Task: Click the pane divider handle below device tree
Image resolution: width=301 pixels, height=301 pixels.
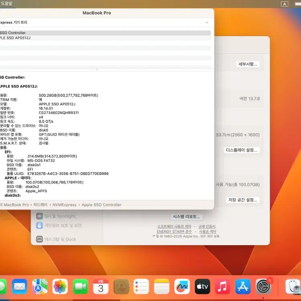Action: click(97, 70)
